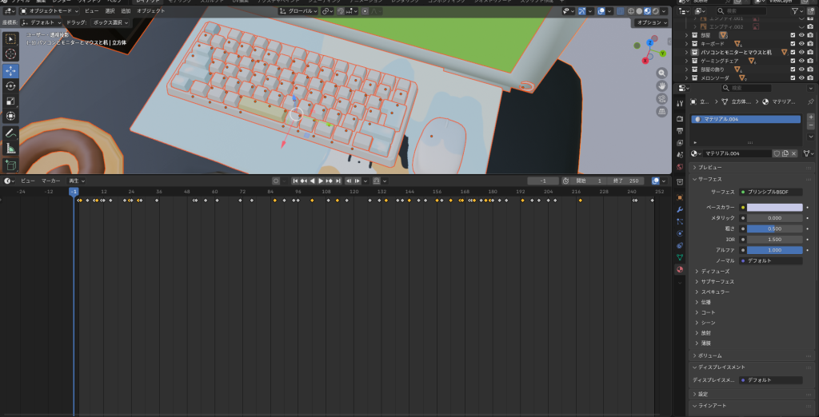
Task: Click the 3D Cursor tool
Action: pyautogui.click(x=11, y=54)
